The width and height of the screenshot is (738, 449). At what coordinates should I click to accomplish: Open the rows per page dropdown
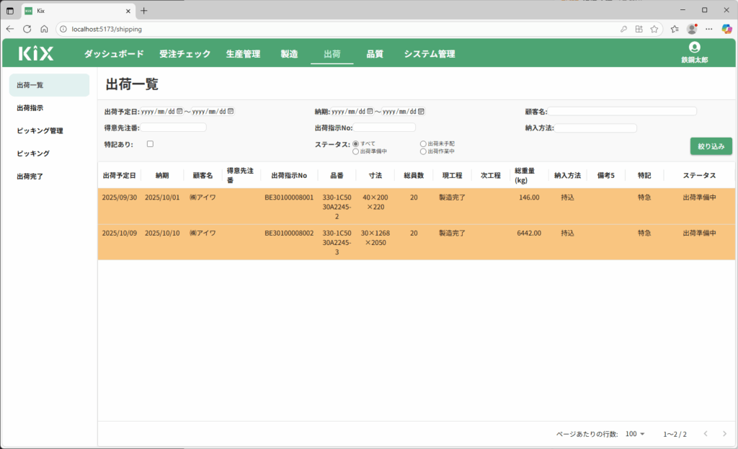click(x=636, y=434)
